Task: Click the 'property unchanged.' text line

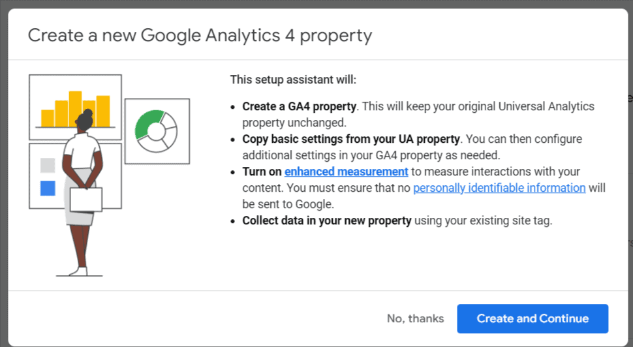Action: 294,123
